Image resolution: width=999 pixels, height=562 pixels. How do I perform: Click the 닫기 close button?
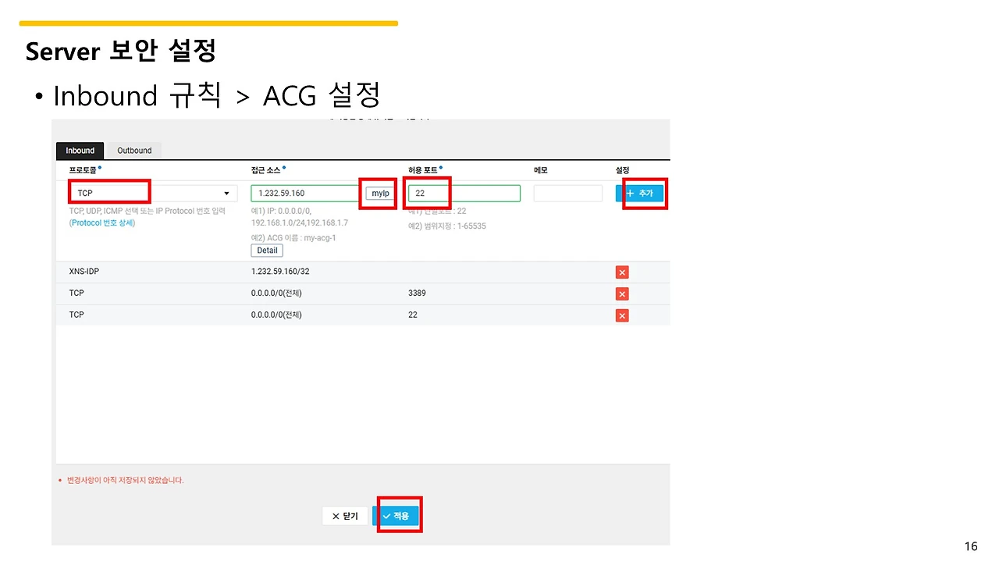(x=345, y=516)
